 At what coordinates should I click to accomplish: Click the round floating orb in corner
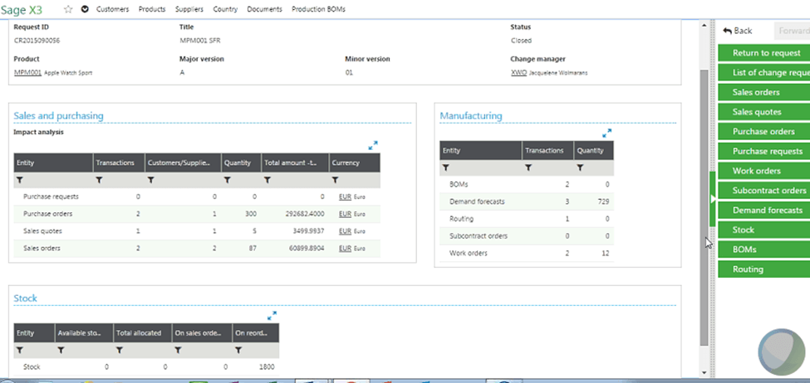[781, 351]
